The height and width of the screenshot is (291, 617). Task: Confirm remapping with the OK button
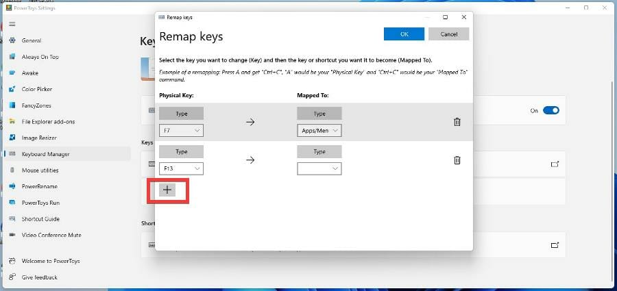coord(404,34)
